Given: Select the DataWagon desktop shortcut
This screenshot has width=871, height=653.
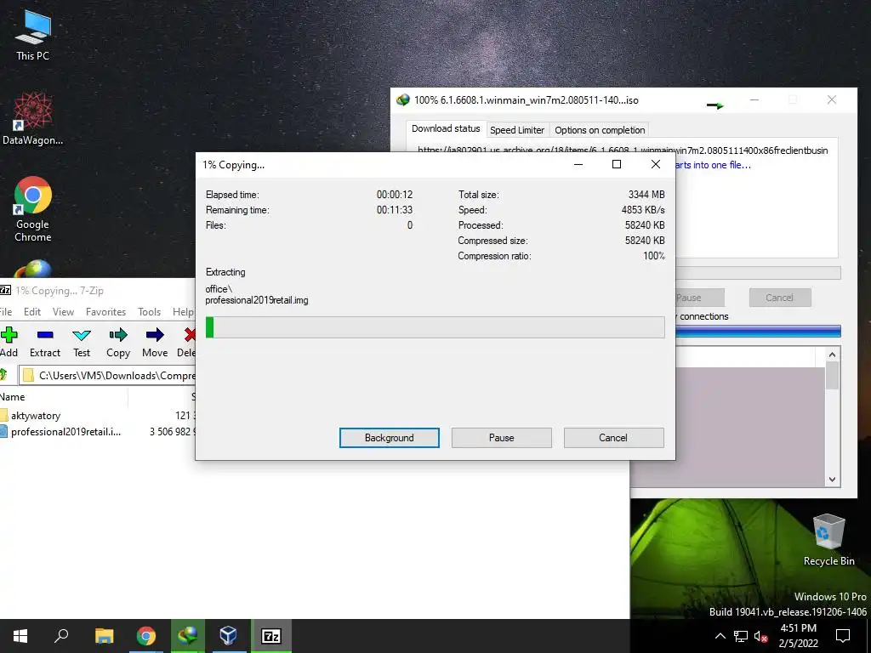Looking at the screenshot, I should [33, 119].
